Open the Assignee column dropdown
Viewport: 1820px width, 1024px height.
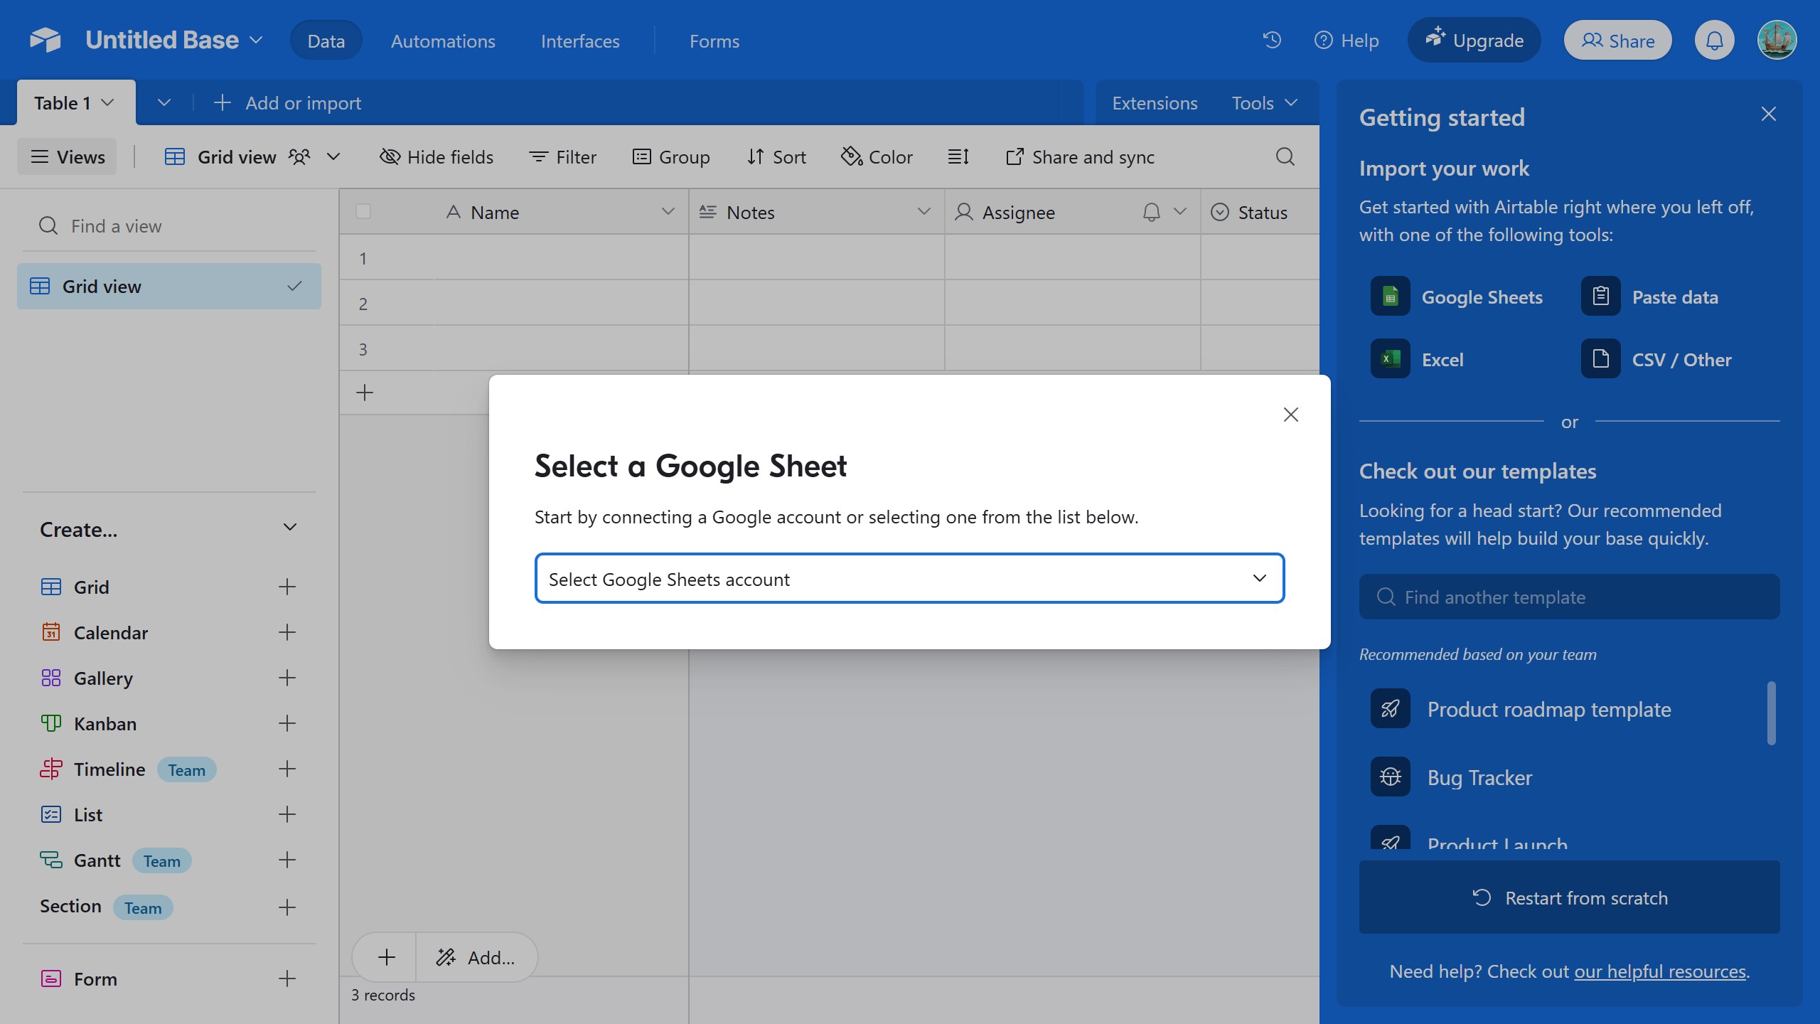pos(1179,211)
